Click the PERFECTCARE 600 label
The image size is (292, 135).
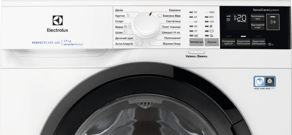(x=46, y=43)
